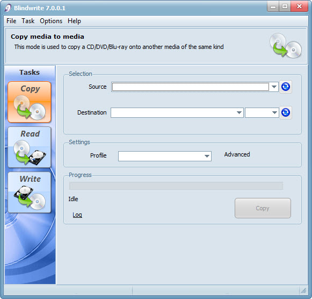Select the Copy task in sidebar
The height and width of the screenshot is (299, 312).
(30, 102)
